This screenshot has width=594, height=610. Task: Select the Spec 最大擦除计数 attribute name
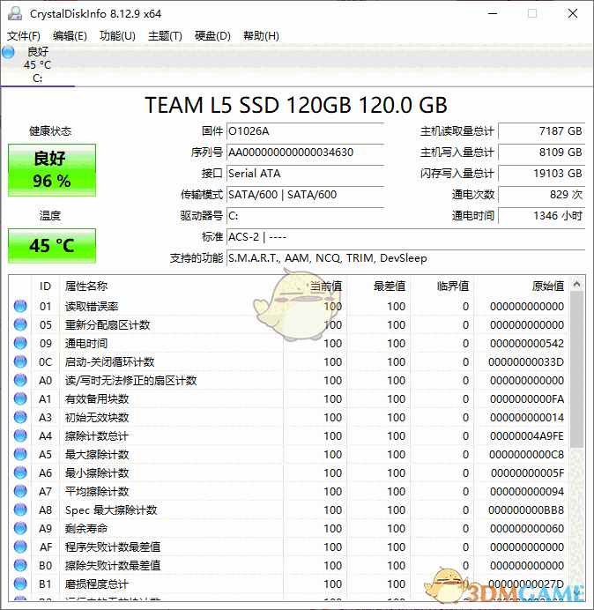point(111,510)
